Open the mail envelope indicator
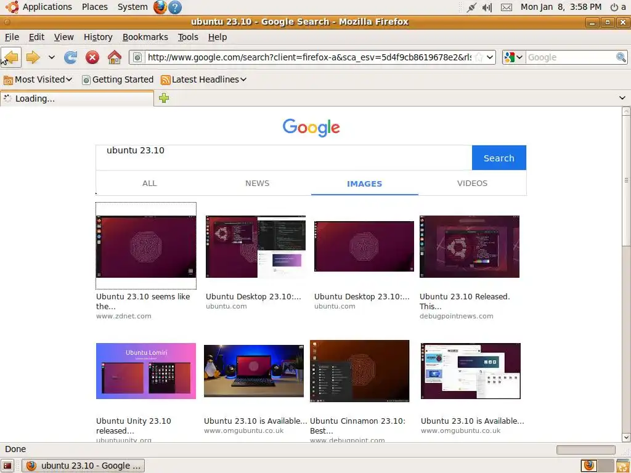This screenshot has height=473, width=631. click(x=507, y=7)
